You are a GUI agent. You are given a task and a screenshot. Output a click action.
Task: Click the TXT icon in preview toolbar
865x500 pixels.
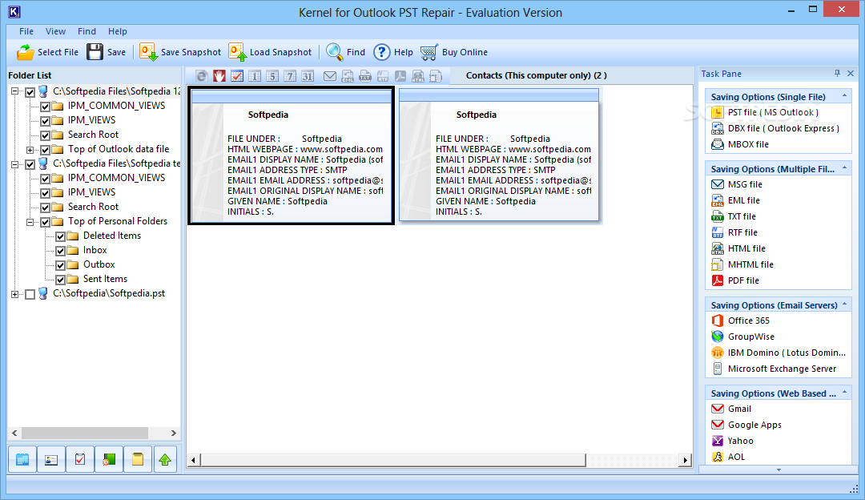[365, 76]
